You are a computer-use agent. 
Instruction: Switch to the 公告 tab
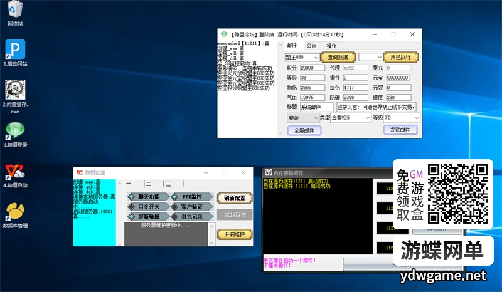311,46
